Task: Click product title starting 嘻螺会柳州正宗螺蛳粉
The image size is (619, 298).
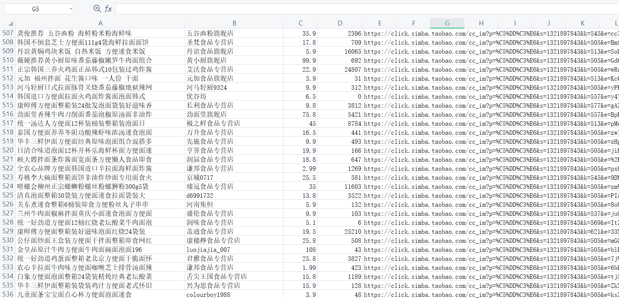Action: pyautogui.click(x=100, y=187)
